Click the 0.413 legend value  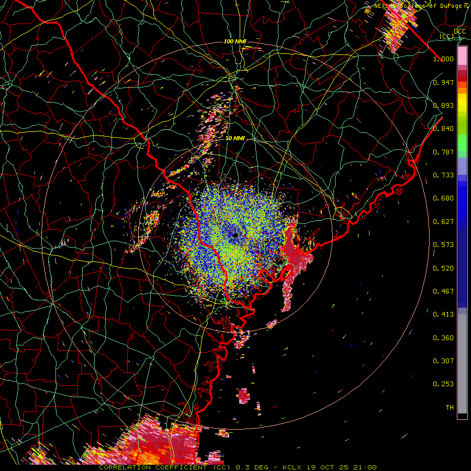pyautogui.click(x=443, y=315)
